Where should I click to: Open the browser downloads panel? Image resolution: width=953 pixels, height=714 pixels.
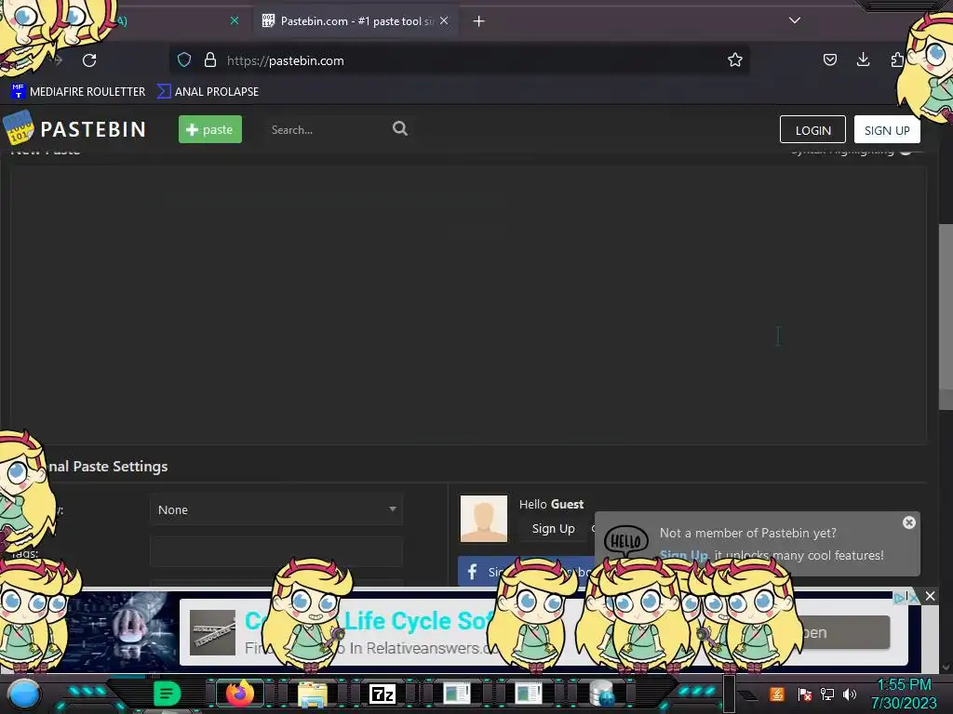[863, 59]
